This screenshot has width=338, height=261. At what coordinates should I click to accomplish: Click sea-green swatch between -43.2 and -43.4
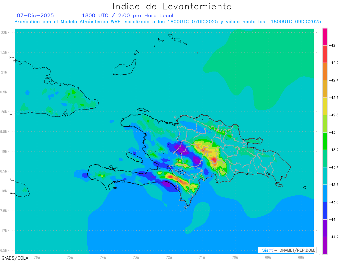(325, 159)
